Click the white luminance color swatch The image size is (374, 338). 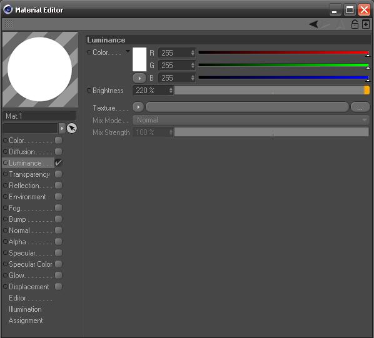[x=139, y=59]
